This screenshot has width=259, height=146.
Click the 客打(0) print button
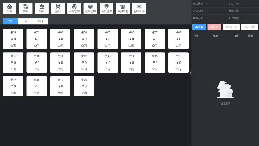(x=231, y=27)
